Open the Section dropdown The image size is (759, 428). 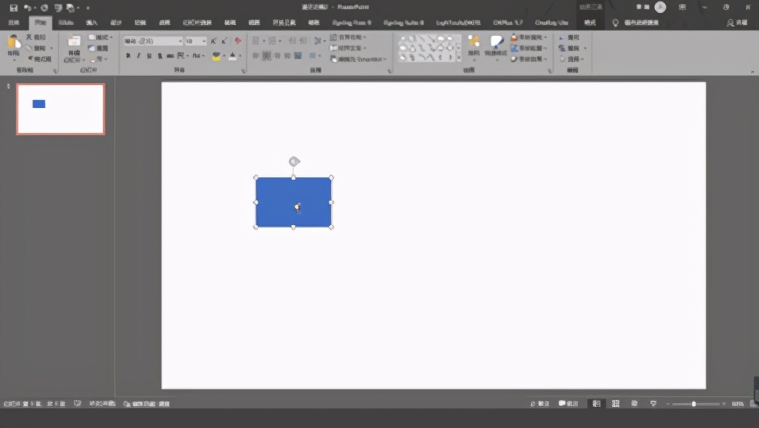[x=99, y=59]
